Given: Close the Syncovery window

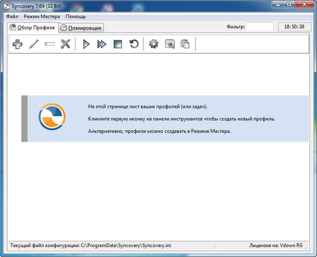Looking at the screenshot, I should click(305, 4).
